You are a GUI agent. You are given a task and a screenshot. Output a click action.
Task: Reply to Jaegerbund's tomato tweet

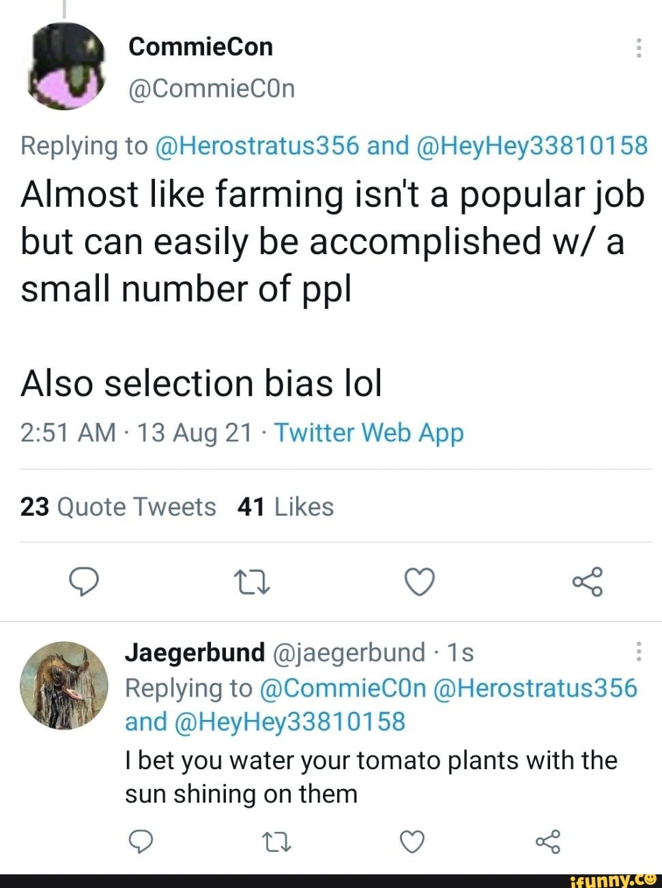140,842
